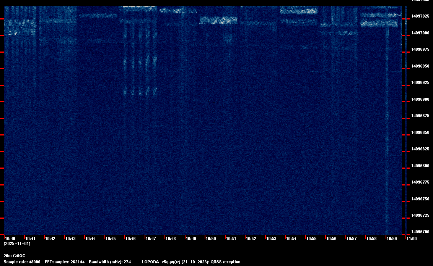Click the 20m G4IOG station label
This screenshot has height=266, width=433.
coord(15,256)
